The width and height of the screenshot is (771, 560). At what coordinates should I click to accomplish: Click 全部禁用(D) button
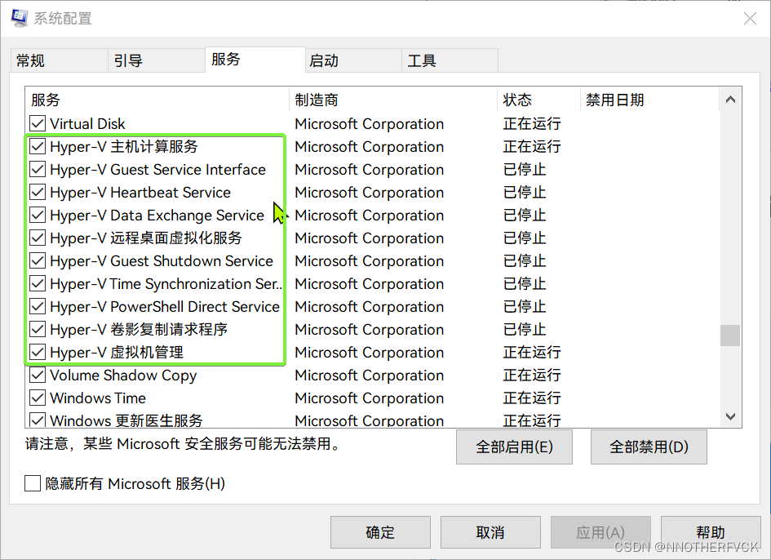(649, 447)
